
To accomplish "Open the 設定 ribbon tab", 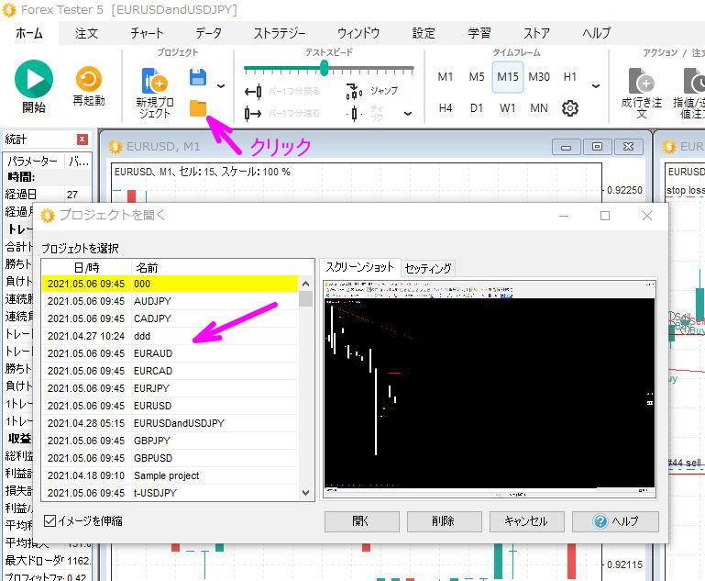I will coord(424,33).
